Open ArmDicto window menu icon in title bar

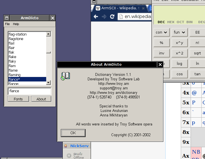coord(7,18)
